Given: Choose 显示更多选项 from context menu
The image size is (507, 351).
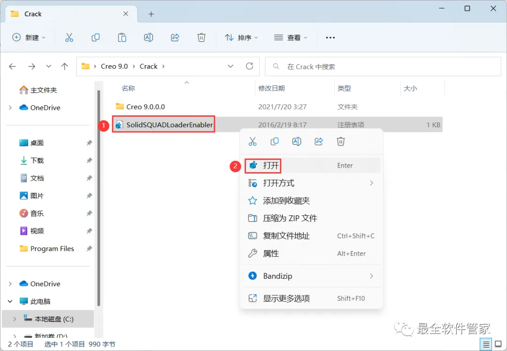Looking at the screenshot, I should 312,298.
